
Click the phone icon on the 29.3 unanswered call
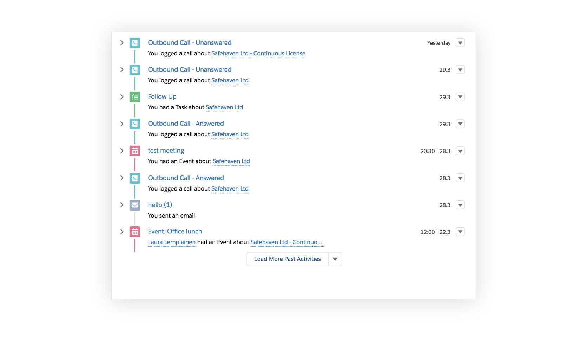pyautogui.click(x=134, y=70)
